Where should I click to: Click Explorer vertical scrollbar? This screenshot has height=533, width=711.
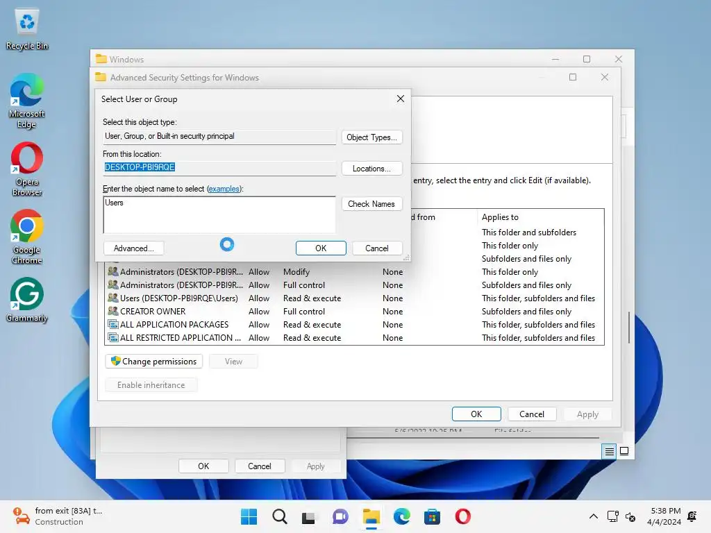629,328
